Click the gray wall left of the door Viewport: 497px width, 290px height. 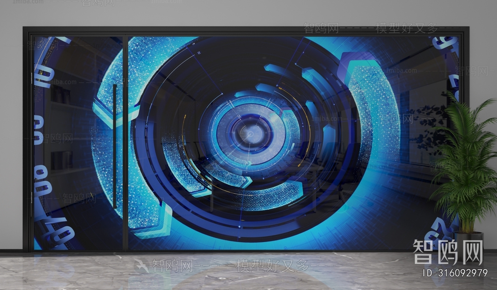(x=11, y=140)
